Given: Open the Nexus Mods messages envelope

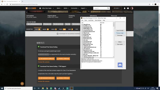Looking at the screenshot, I should click(x=128, y=8).
